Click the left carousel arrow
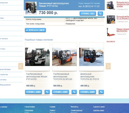This screenshot has height=113, width=129. tap(21, 66)
